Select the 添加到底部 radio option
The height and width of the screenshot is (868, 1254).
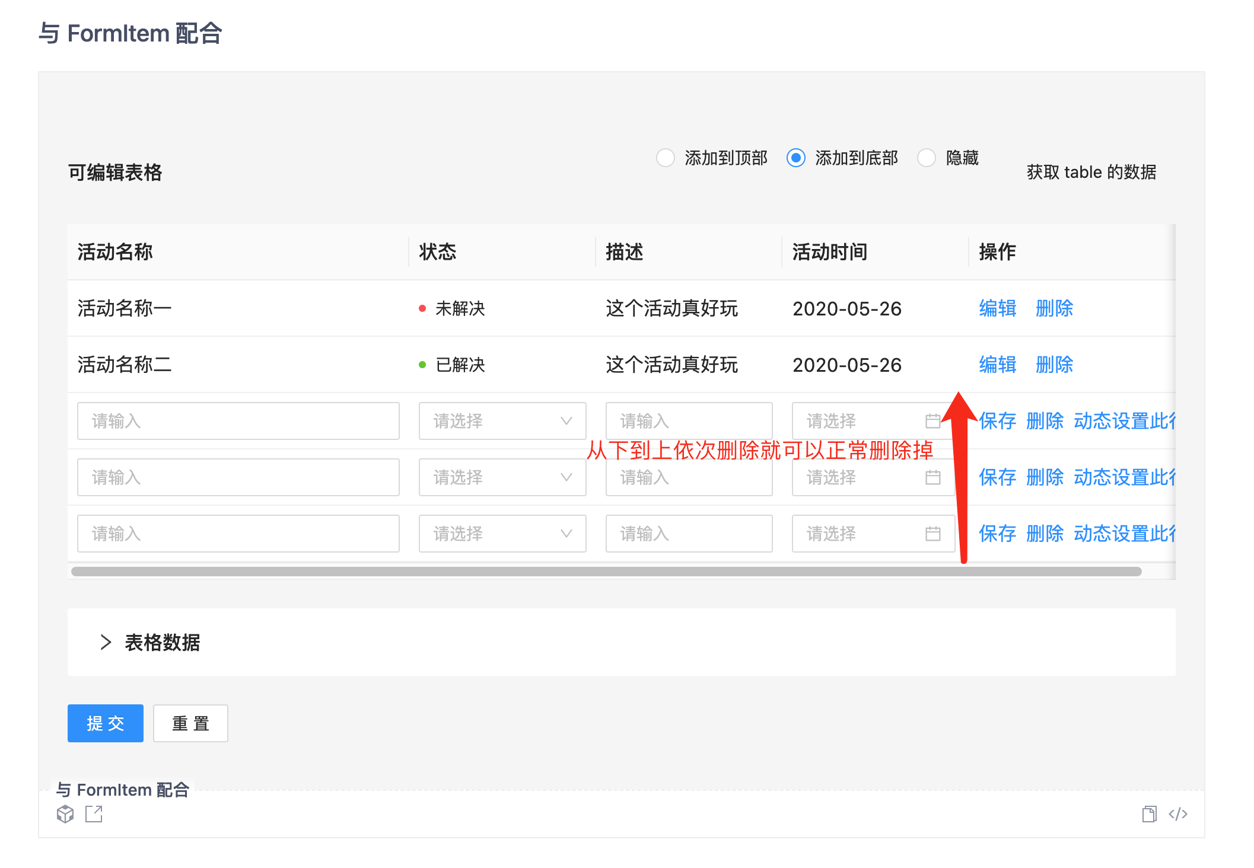click(x=796, y=158)
